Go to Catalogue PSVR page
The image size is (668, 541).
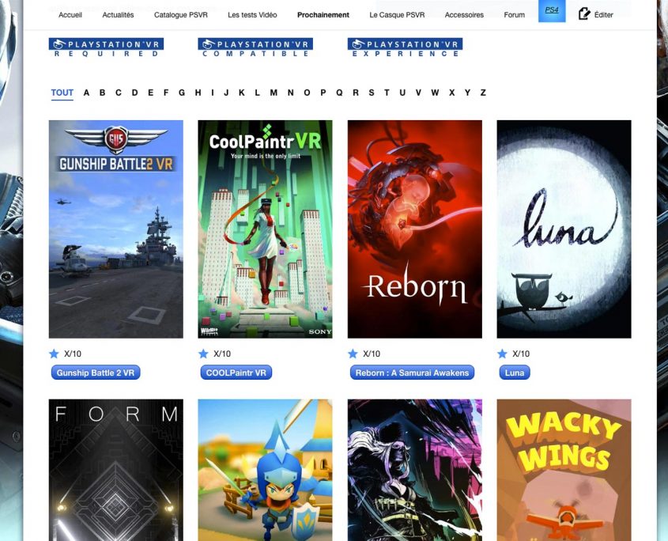coord(180,15)
